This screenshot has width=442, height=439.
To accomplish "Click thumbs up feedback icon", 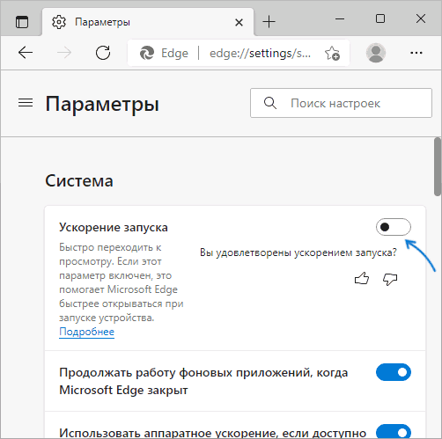I will click(362, 279).
